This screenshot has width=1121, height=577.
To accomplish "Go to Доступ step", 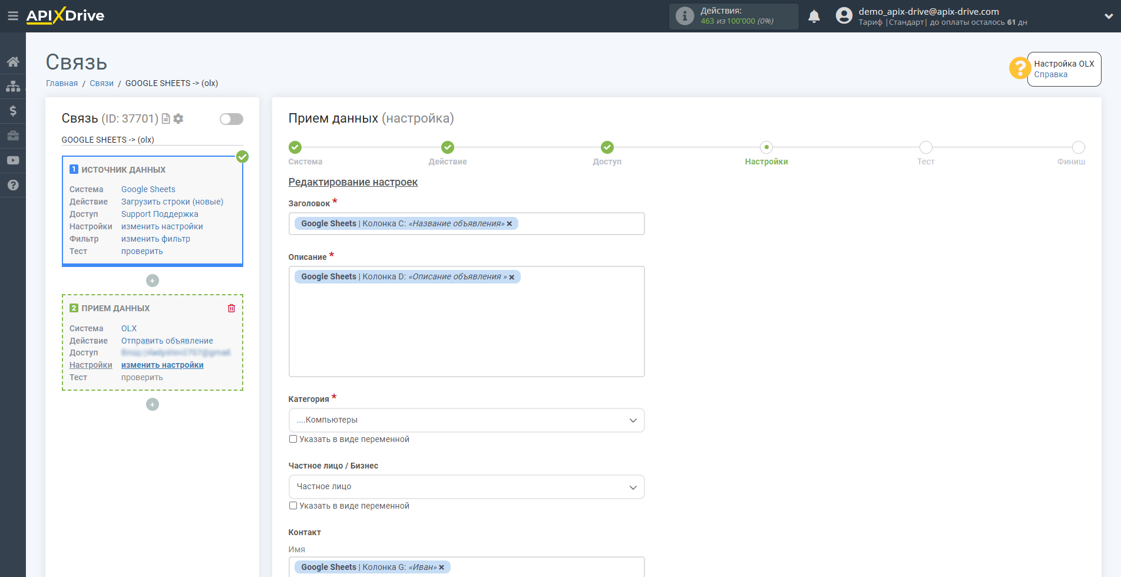I will click(x=607, y=147).
